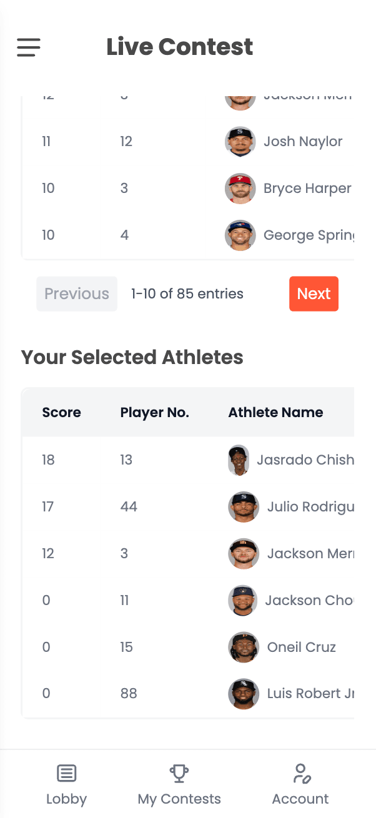Select Jasrado Chisholm's row
This screenshot has width=376, height=818.
[187, 460]
